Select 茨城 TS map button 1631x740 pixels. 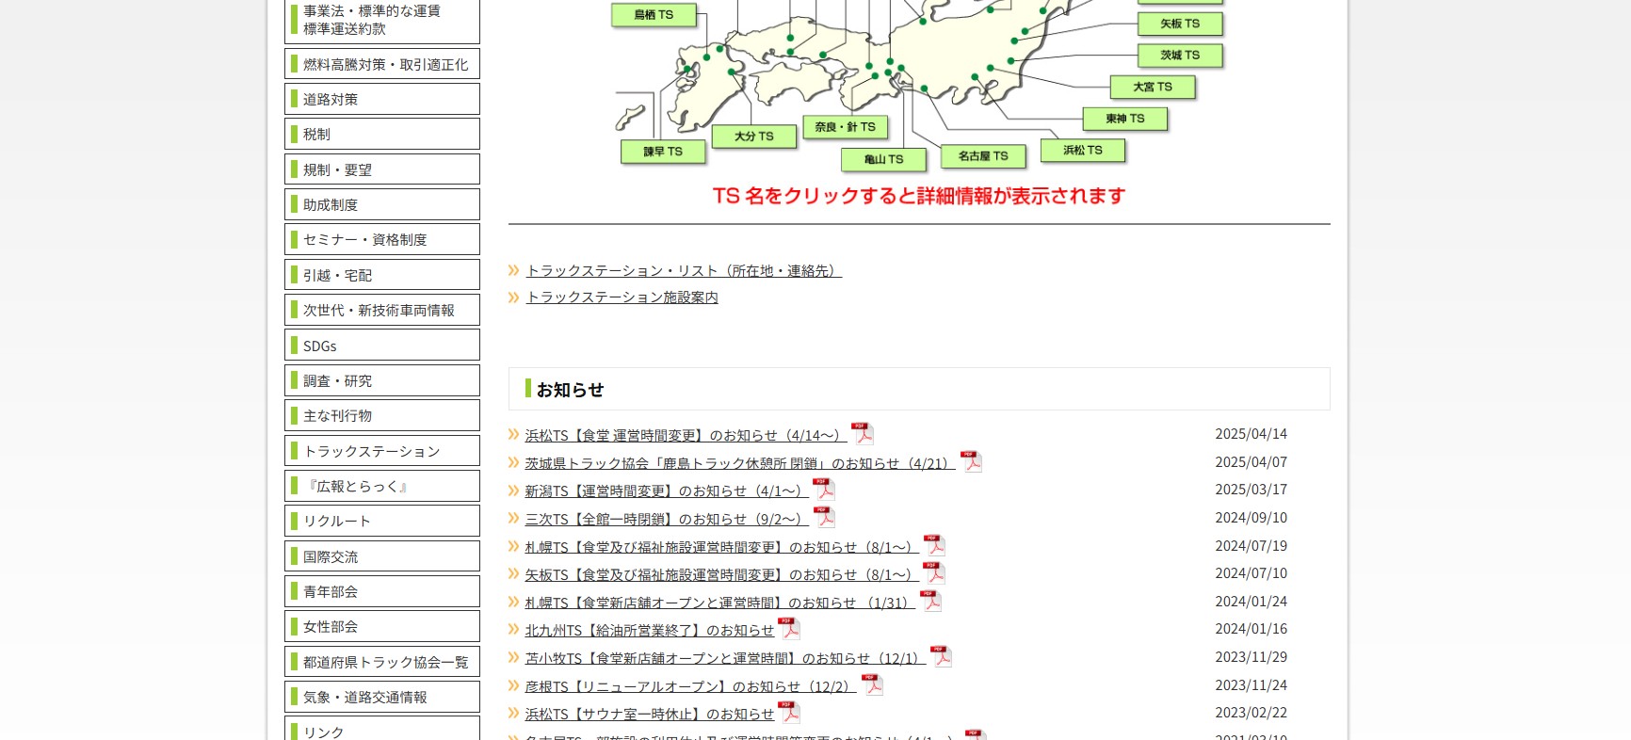pos(1179,56)
